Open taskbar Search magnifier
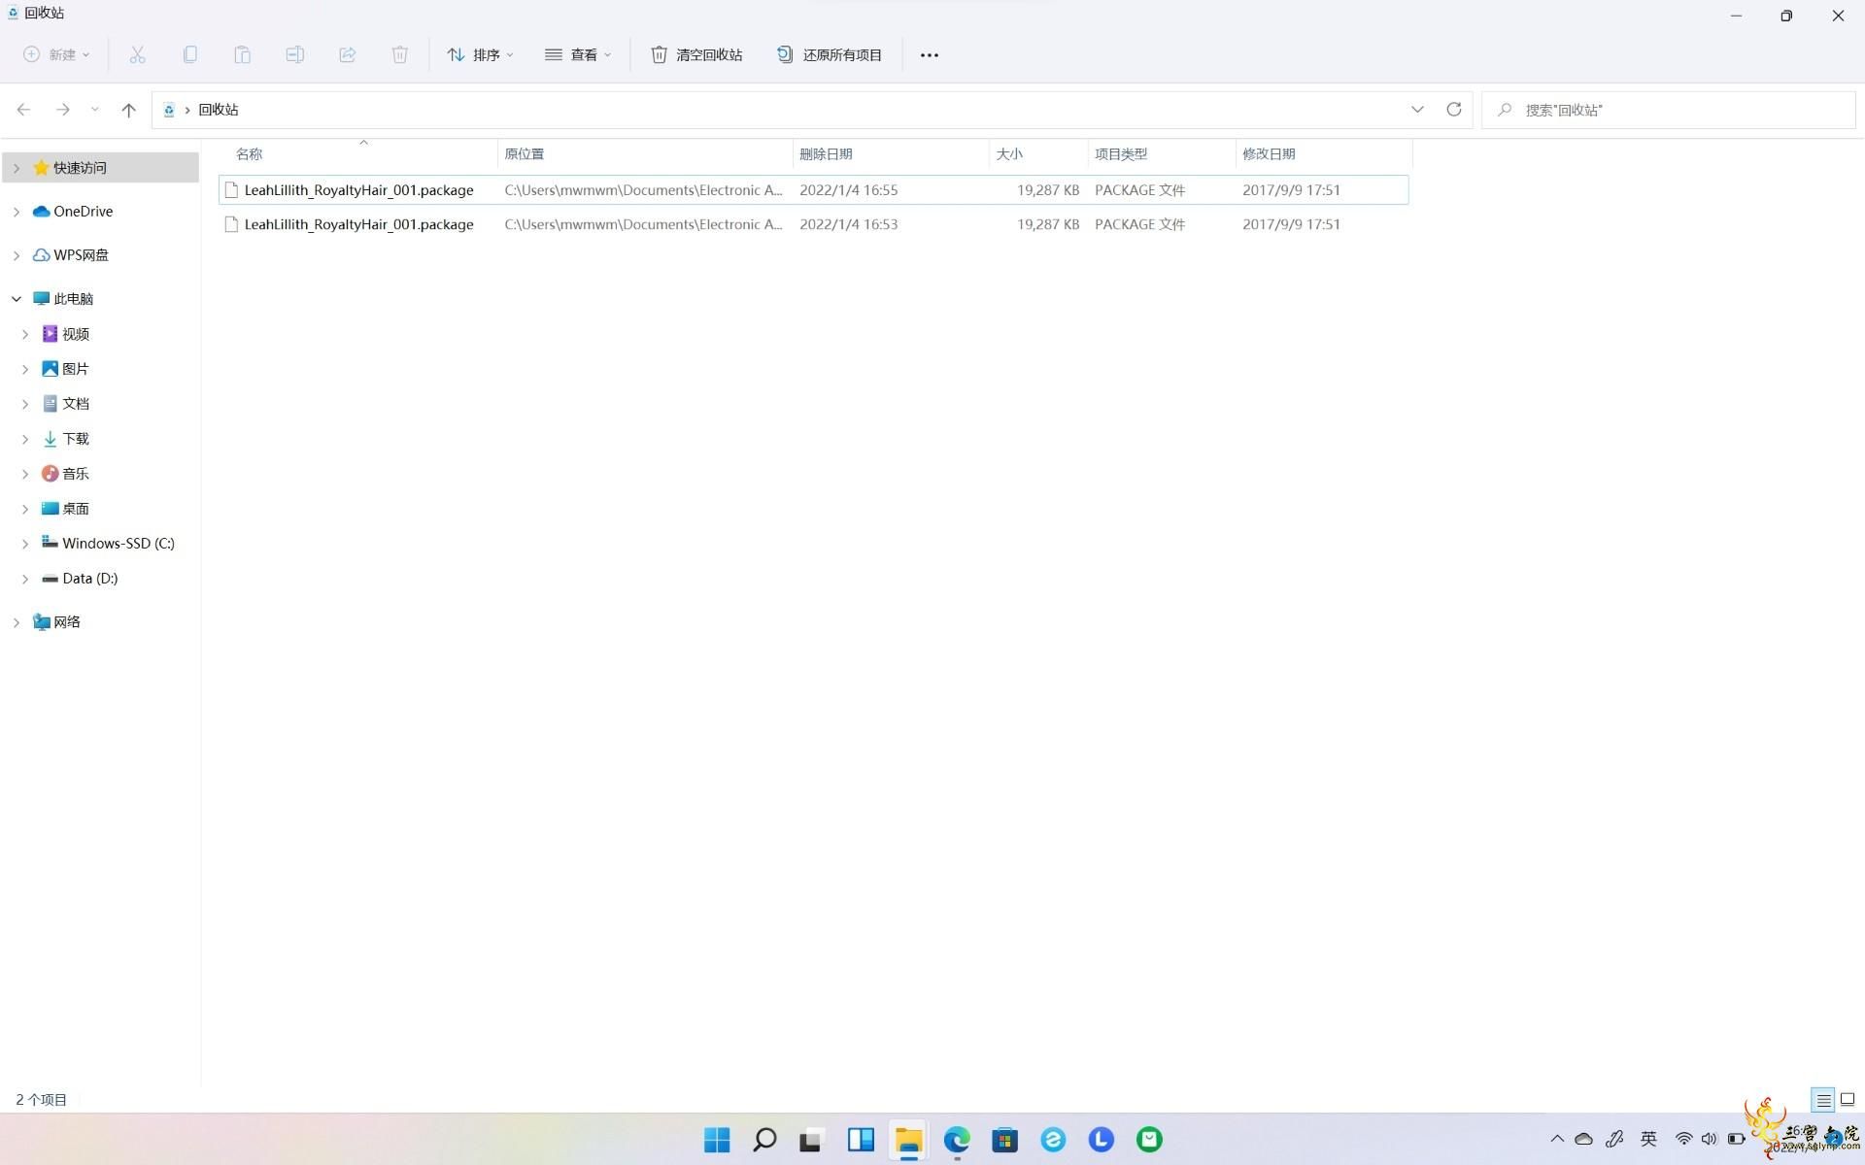 click(x=764, y=1140)
